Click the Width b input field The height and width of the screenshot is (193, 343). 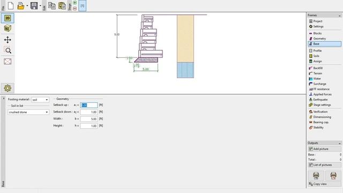[89, 119]
